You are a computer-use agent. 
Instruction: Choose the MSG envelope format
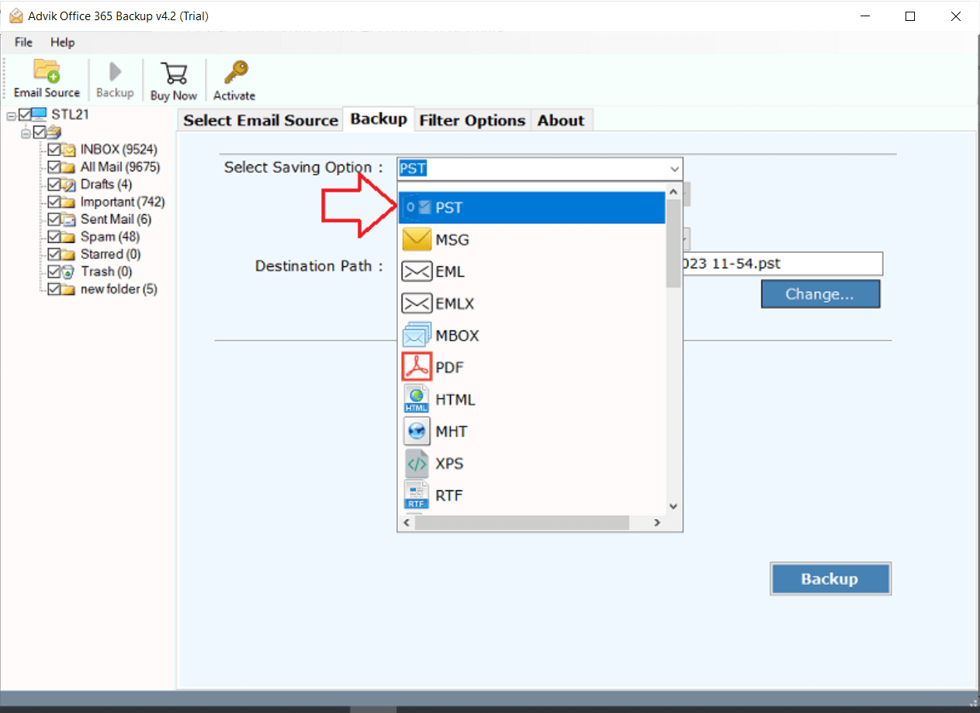click(532, 240)
